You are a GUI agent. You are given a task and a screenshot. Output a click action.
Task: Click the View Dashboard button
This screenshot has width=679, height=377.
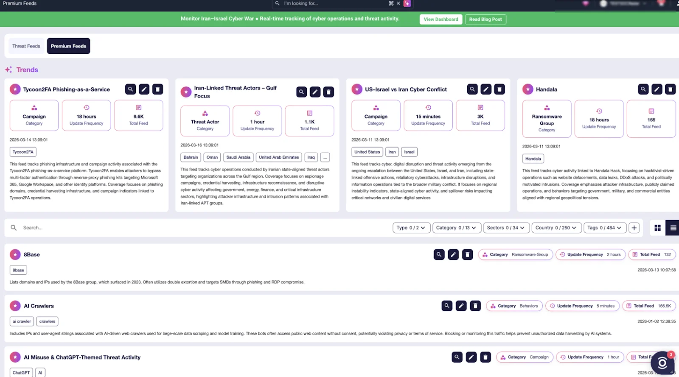point(441,20)
